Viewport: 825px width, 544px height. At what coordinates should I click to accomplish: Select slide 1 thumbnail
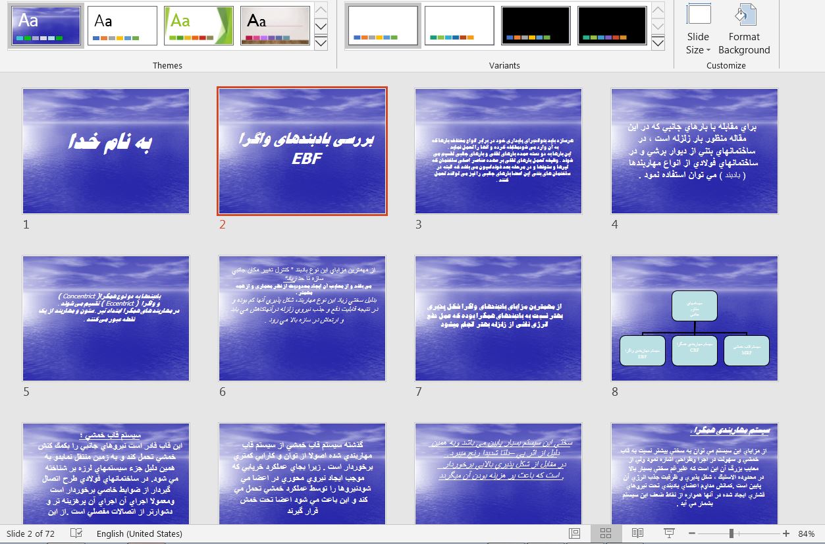pos(106,151)
